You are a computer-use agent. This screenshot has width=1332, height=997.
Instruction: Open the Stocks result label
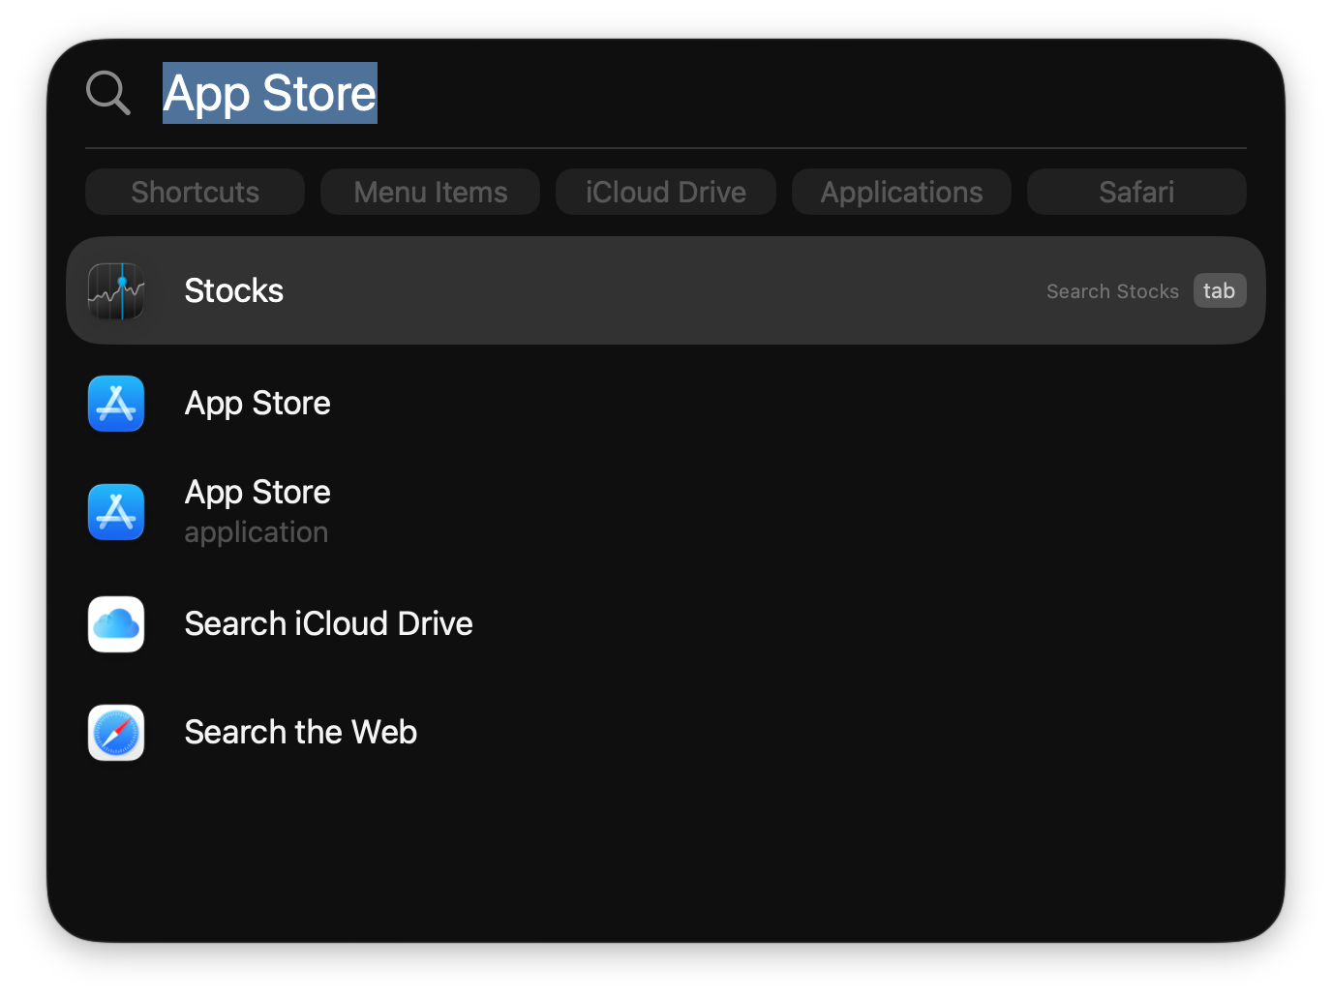coord(234,290)
